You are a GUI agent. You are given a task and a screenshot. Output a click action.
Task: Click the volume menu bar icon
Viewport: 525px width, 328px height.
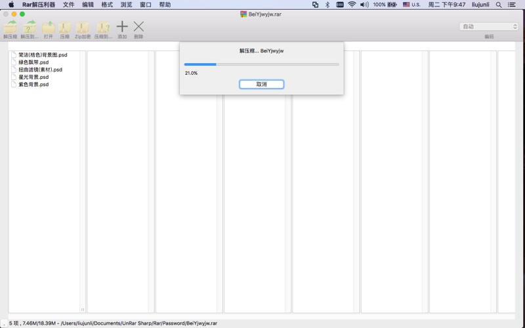point(364,5)
